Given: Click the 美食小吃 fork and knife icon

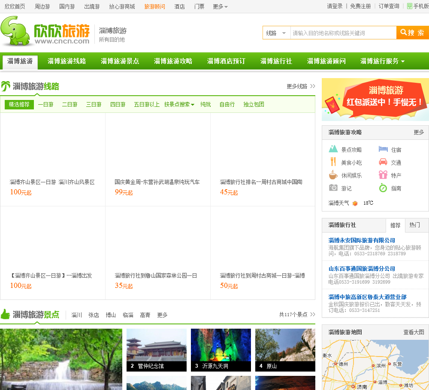Looking at the screenshot, I should [x=333, y=162].
